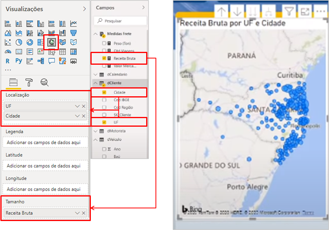The height and width of the screenshot is (230, 329).
Task: Activate focus mode on the map visual
Action: 305,12
